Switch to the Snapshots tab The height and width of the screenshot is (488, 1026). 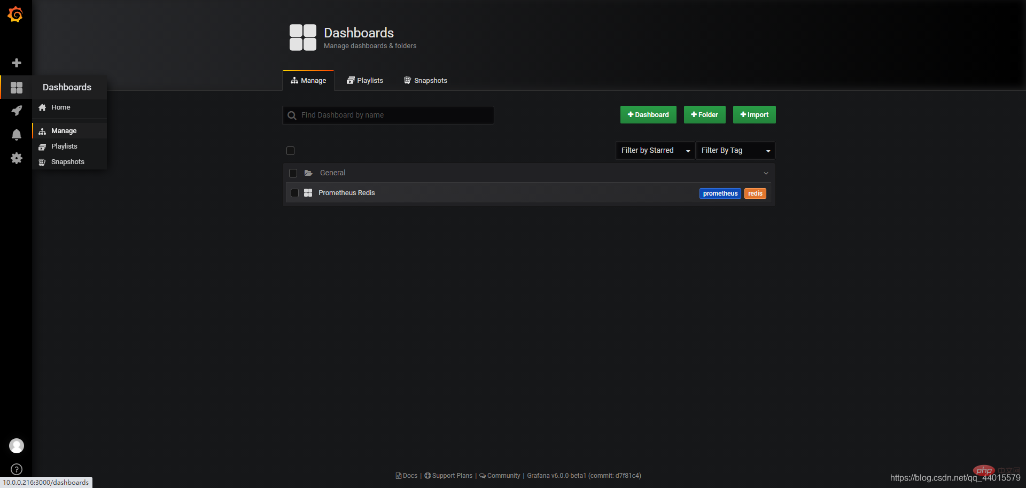[x=425, y=81]
